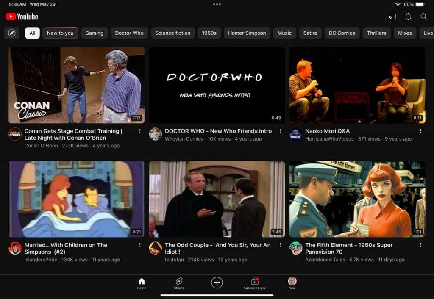This screenshot has width=434, height=299.
Task: Filter by Science fiction chip
Action: pos(173,33)
